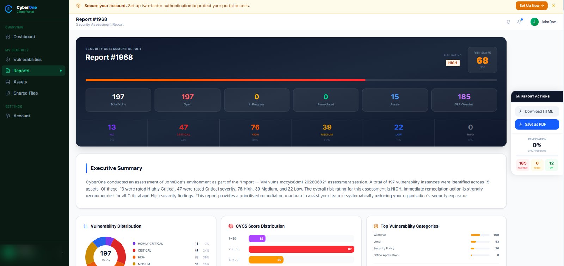Click the remediation progress bar
Screen dimensions: 564x266
tap(537, 155)
